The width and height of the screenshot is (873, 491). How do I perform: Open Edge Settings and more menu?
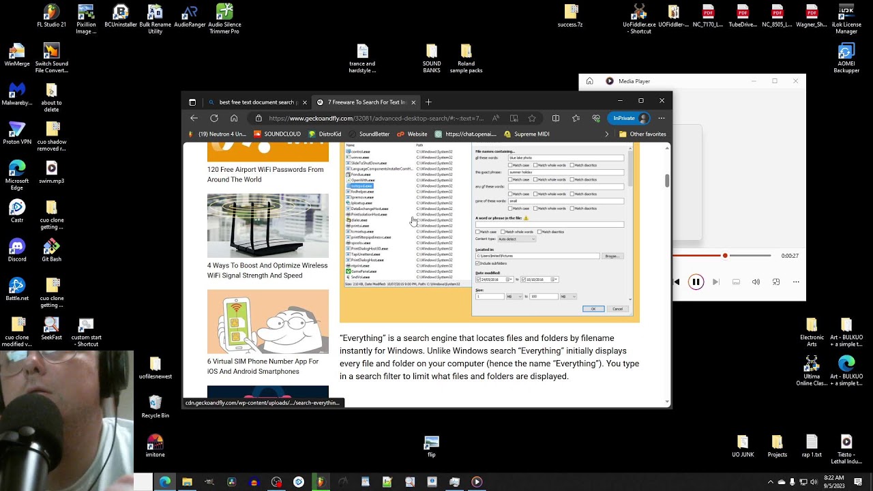(x=661, y=118)
